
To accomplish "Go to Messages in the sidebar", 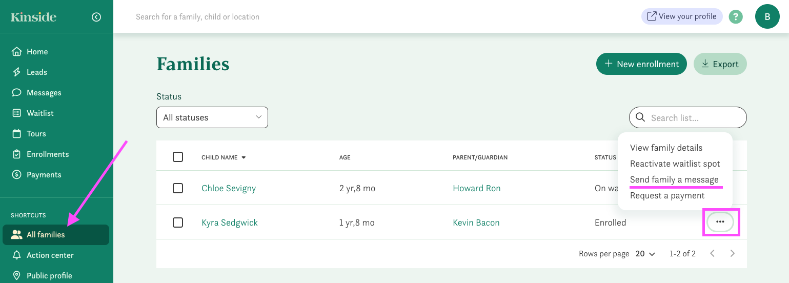I will coord(44,93).
